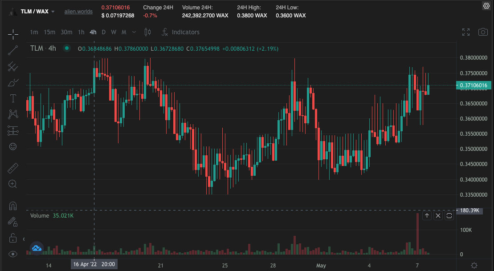Take a chart snapshot with camera
The image size is (494, 271).
pos(483,32)
